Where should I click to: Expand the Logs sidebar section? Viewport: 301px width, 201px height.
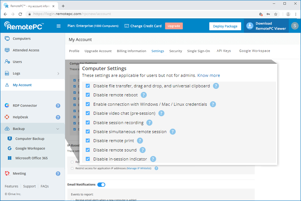coord(58,73)
